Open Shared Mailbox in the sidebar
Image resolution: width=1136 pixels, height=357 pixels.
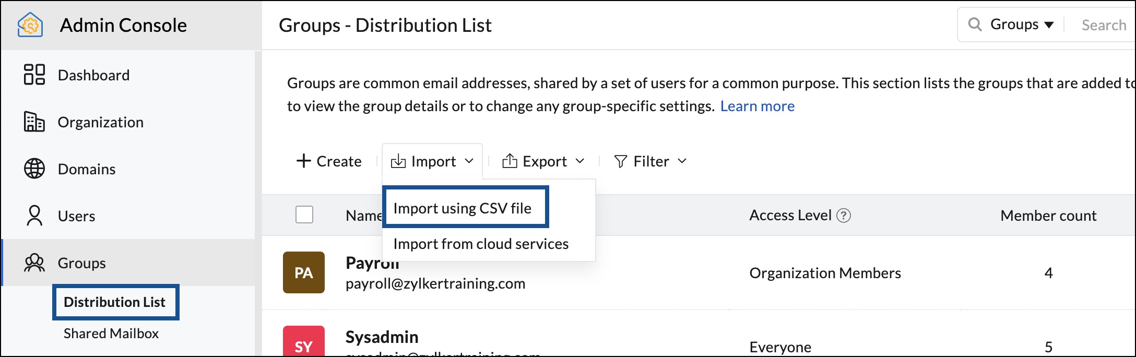click(x=111, y=334)
